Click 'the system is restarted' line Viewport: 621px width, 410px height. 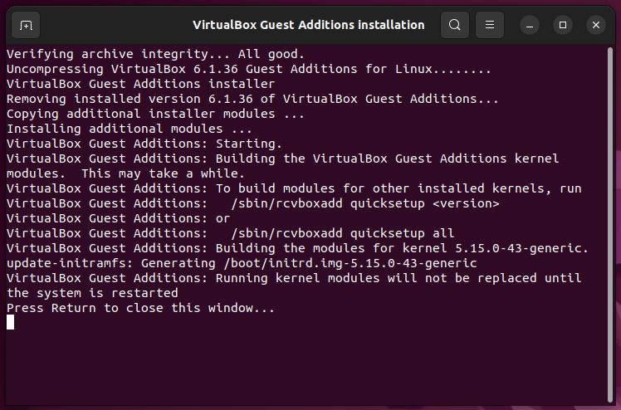(92, 293)
